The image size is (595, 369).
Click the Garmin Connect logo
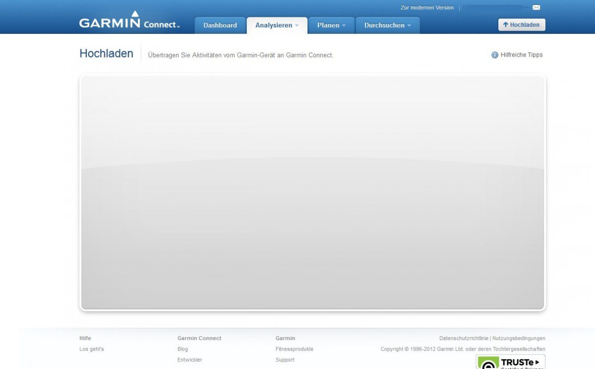pyautogui.click(x=129, y=22)
